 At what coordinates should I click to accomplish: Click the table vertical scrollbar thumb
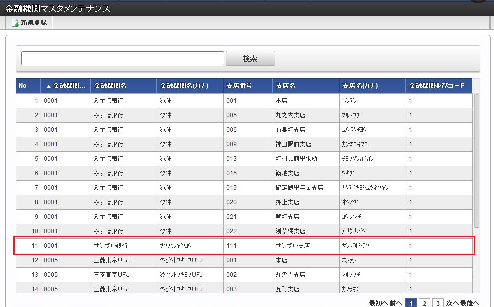tap(476, 161)
